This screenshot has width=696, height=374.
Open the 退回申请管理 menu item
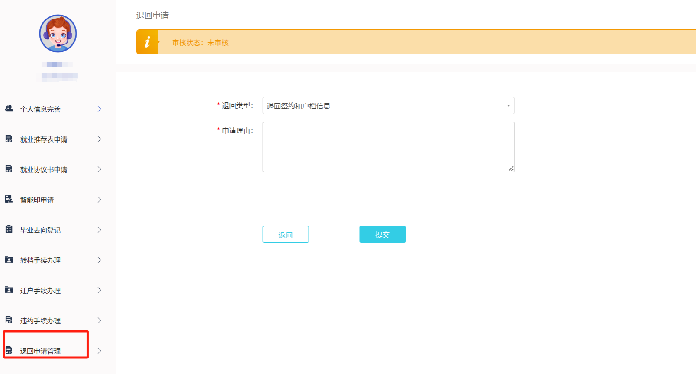pyautogui.click(x=40, y=351)
